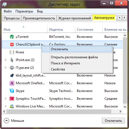Click Включено in the Windows Live row
129x129 pixels.
[85, 106]
